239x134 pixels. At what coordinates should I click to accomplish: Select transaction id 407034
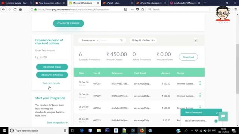pos(97,108)
